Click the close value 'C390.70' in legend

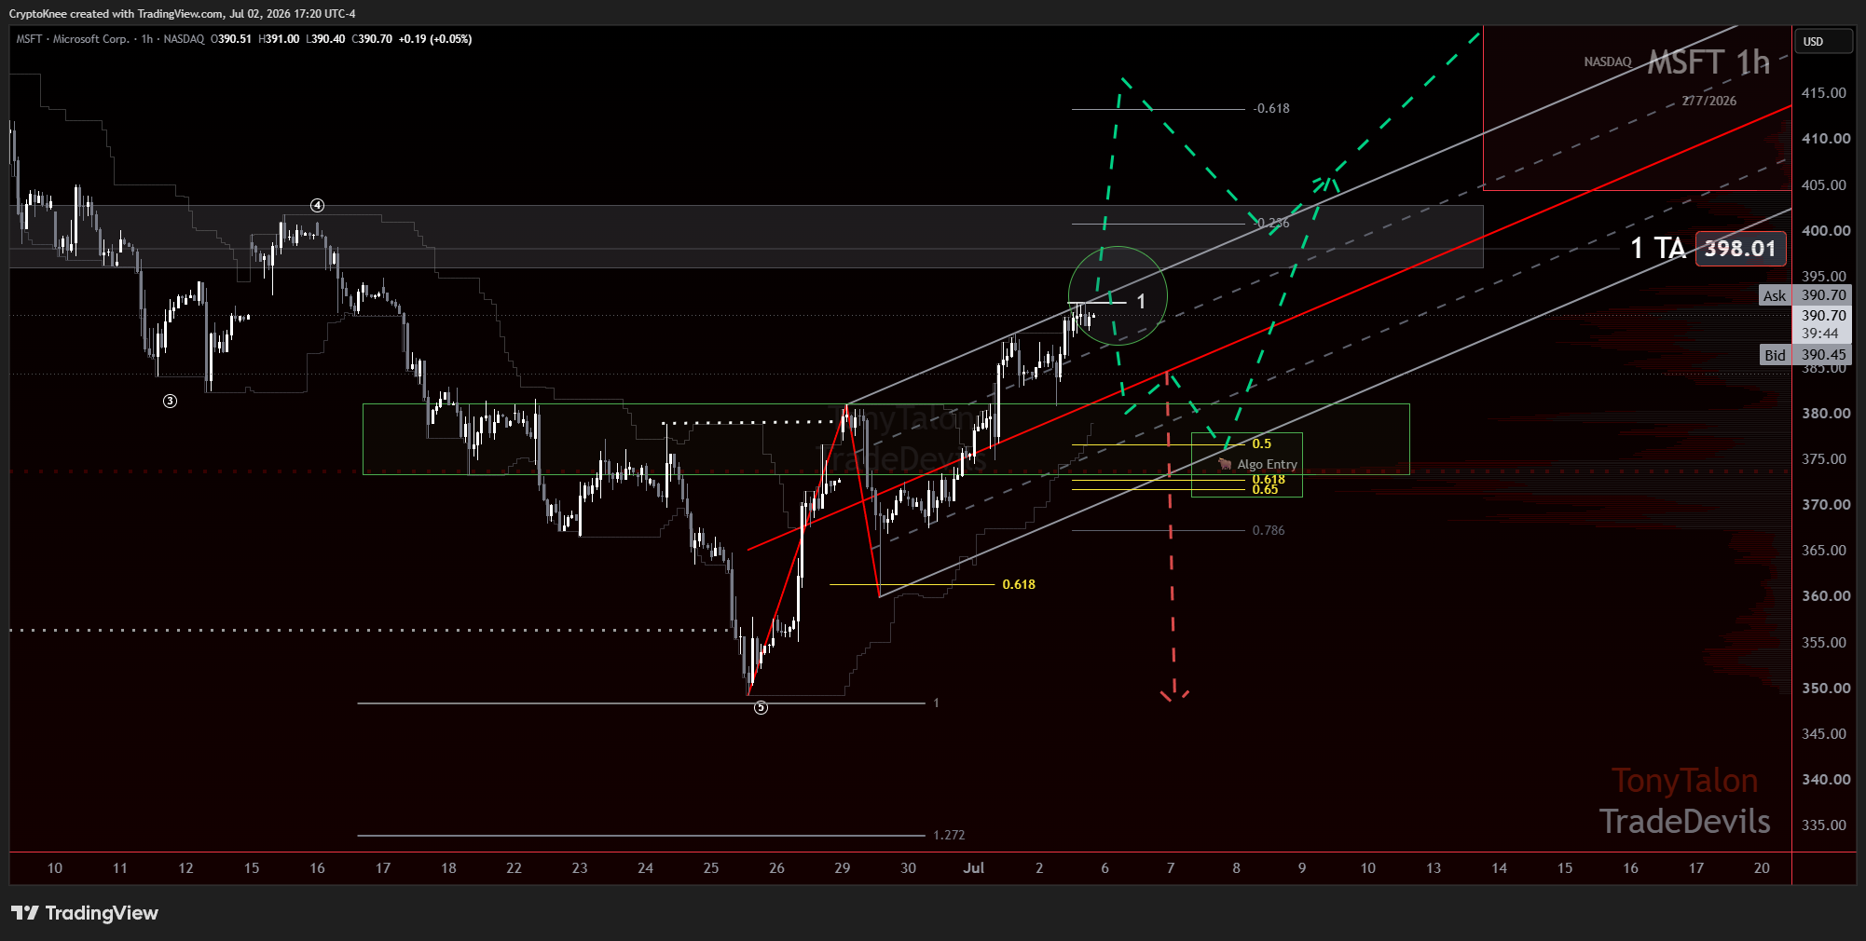click(x=372, y=39)
